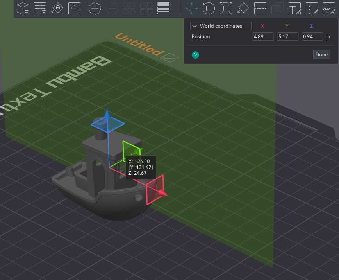339x280 pixels.
Task: Open the teal help question mark
Action: pyautogui.click(x=195, y=55)
